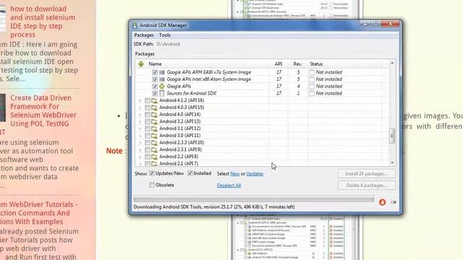Image resolution: width=463 pixels, height=260 pixels.
Task: Click the folder icon for Android 3.0 (API 11)
Action: click(154, 136)
